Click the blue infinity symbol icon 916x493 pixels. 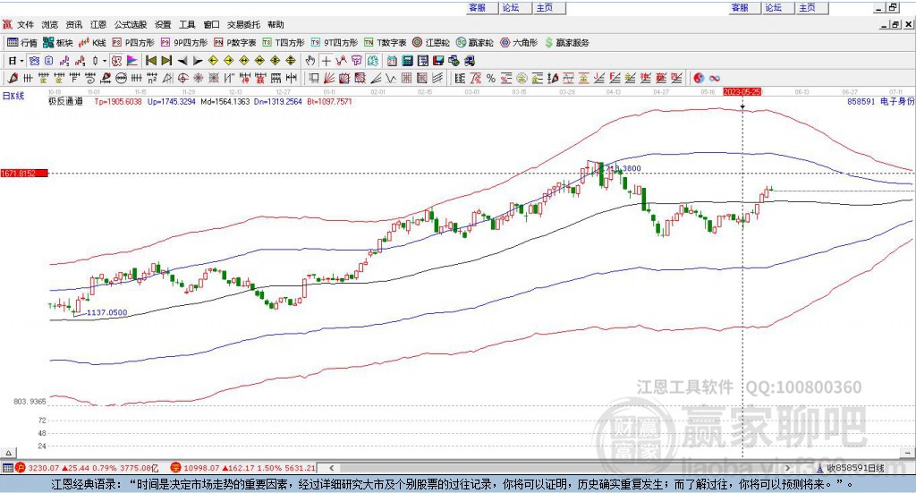(715, 78)
